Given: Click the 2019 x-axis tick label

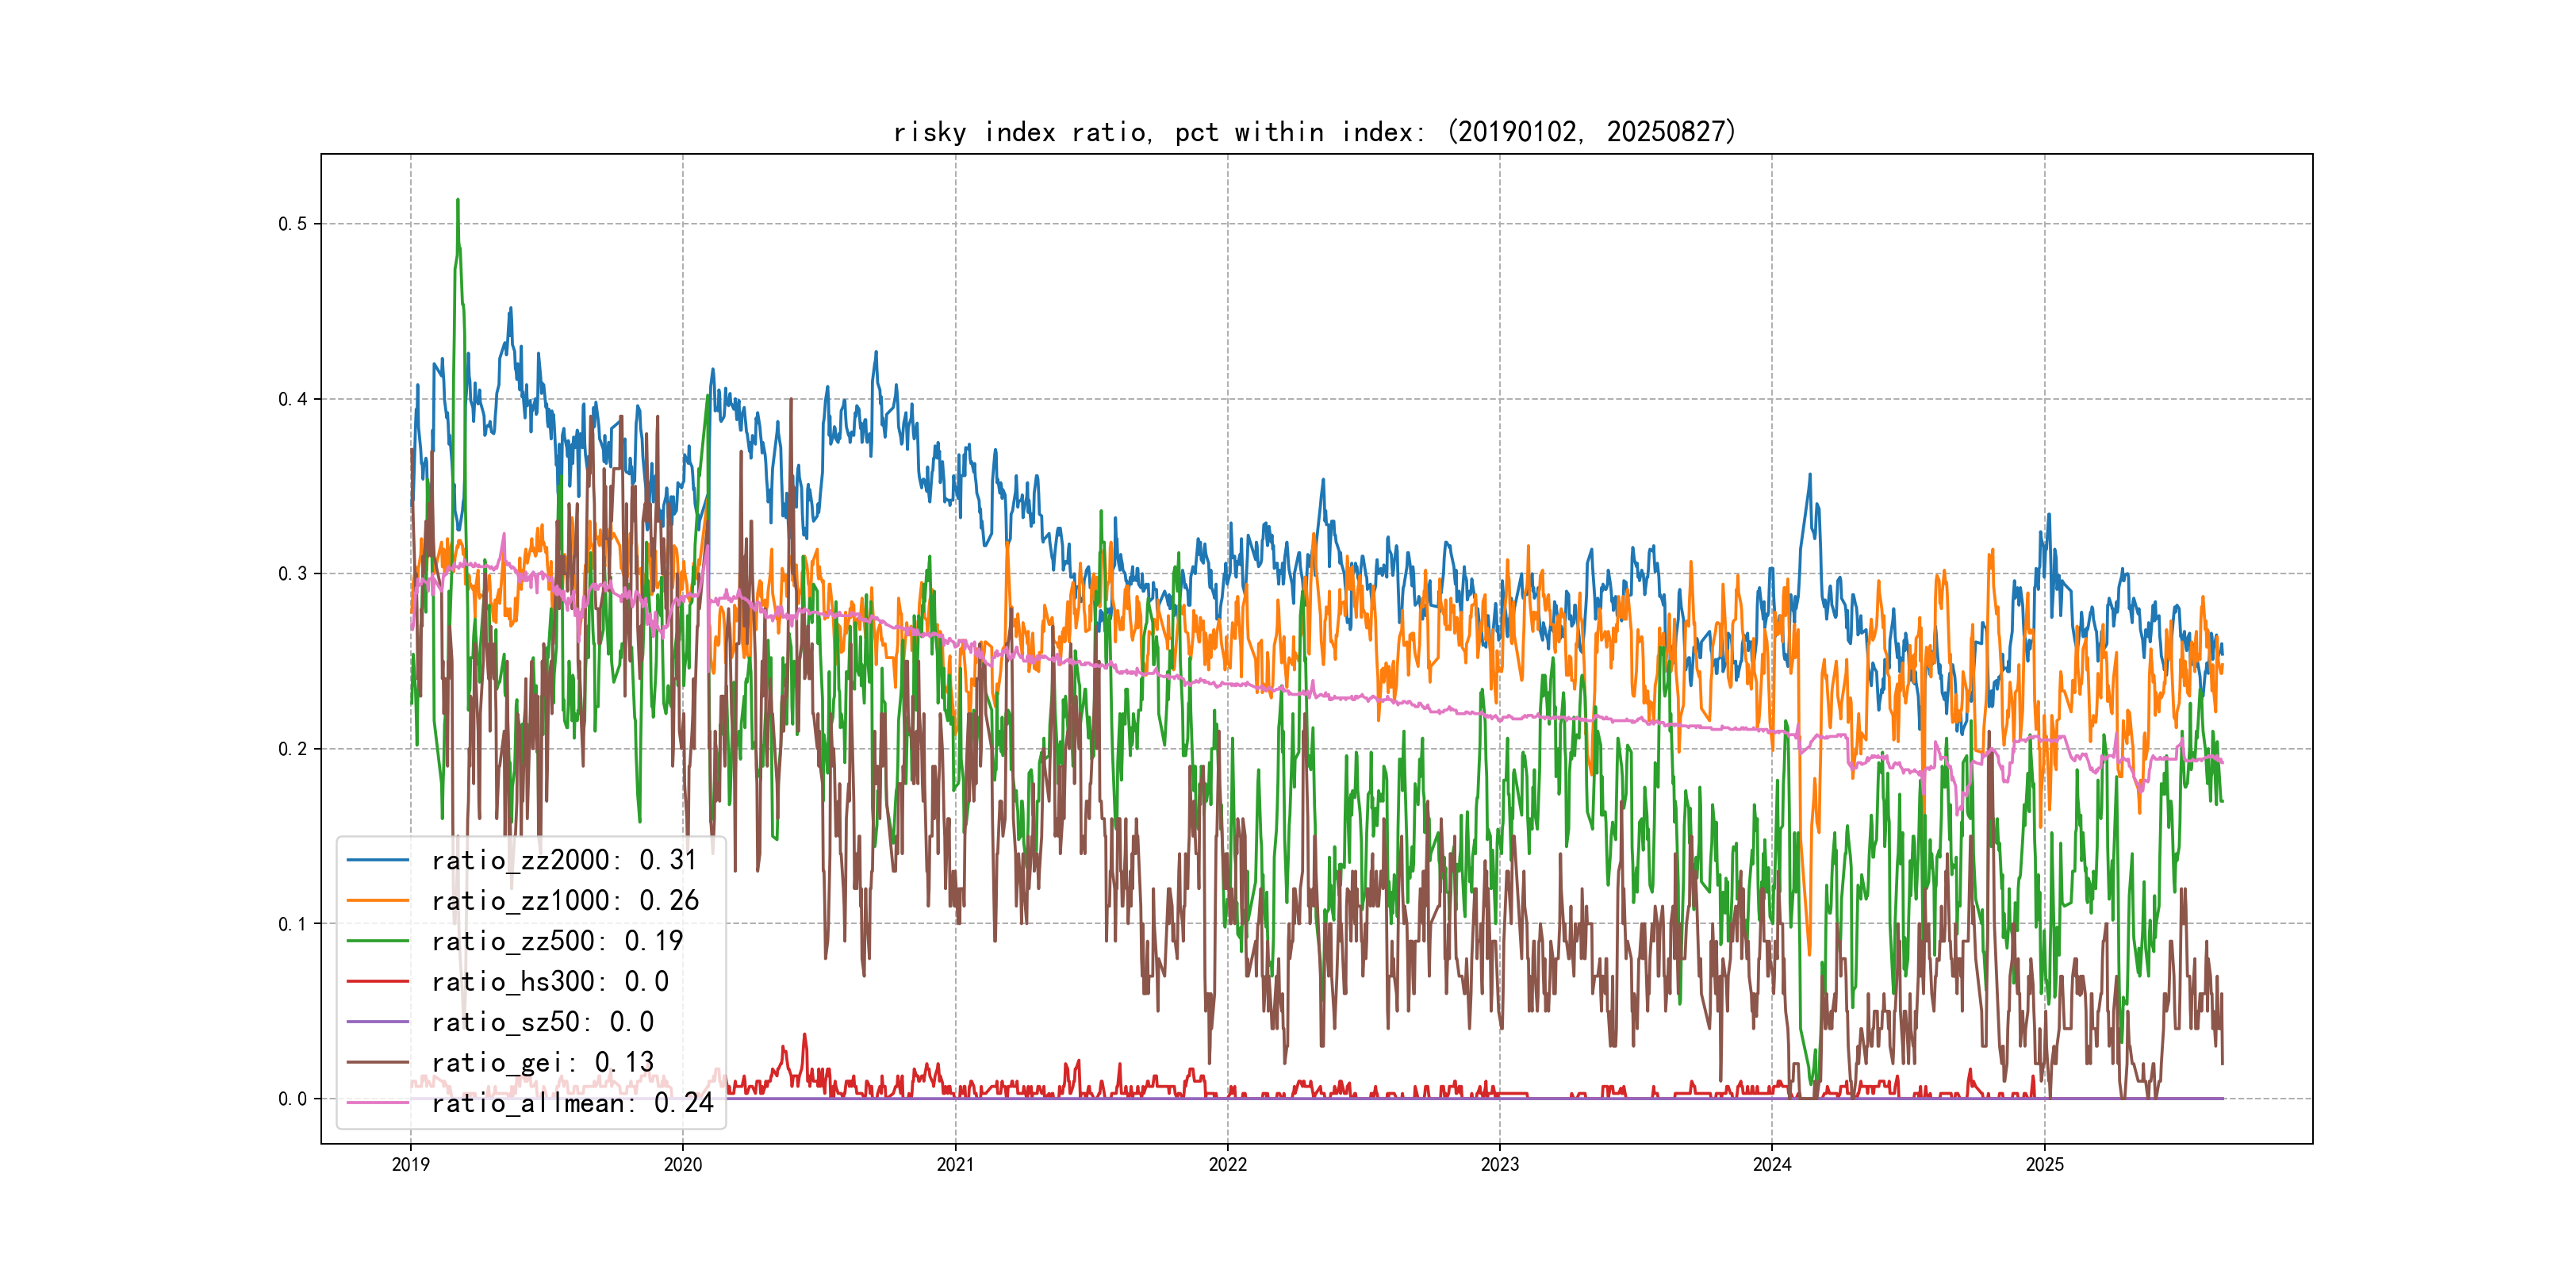Looking at the screenshot, I should 410,1164.
